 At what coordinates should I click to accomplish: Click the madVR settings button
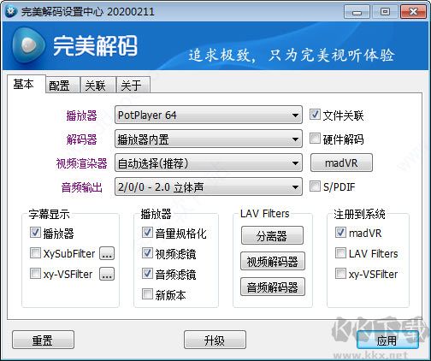tap(341, 163)
